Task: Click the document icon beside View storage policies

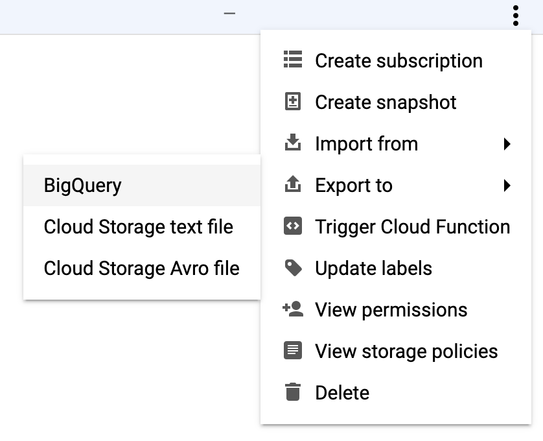Action: pyautogui.click(x=293, y=351)
